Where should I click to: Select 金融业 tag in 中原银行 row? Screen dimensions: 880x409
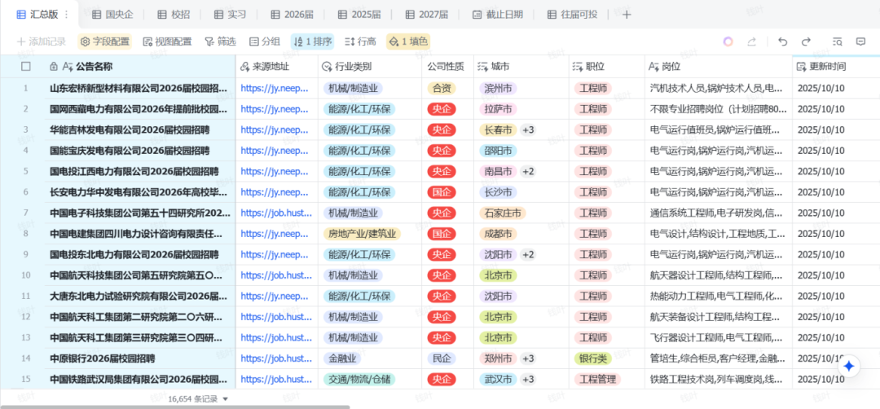[341, 358]
